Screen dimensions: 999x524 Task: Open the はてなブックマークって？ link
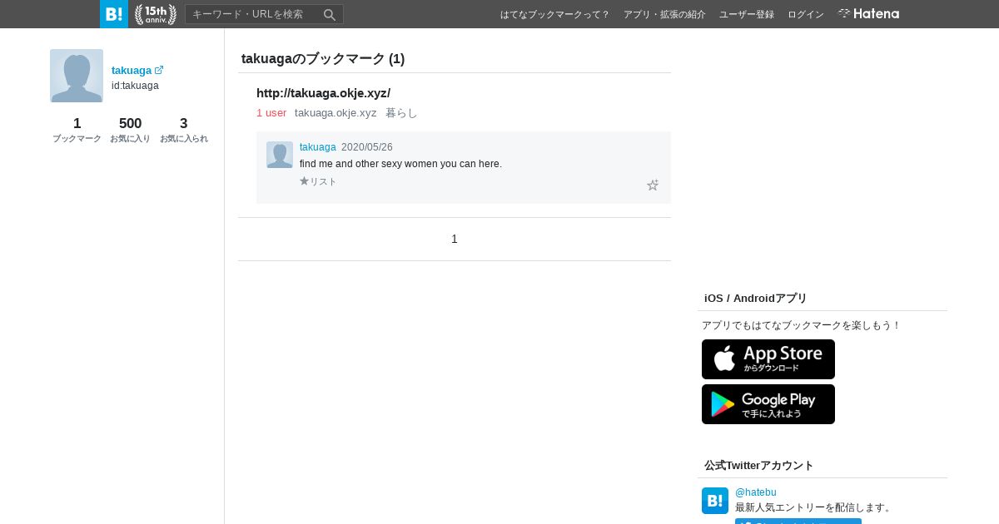pos(555,14)
